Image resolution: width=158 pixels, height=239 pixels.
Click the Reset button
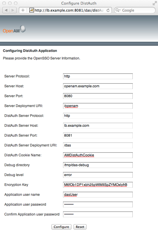[x=80, y=227]
